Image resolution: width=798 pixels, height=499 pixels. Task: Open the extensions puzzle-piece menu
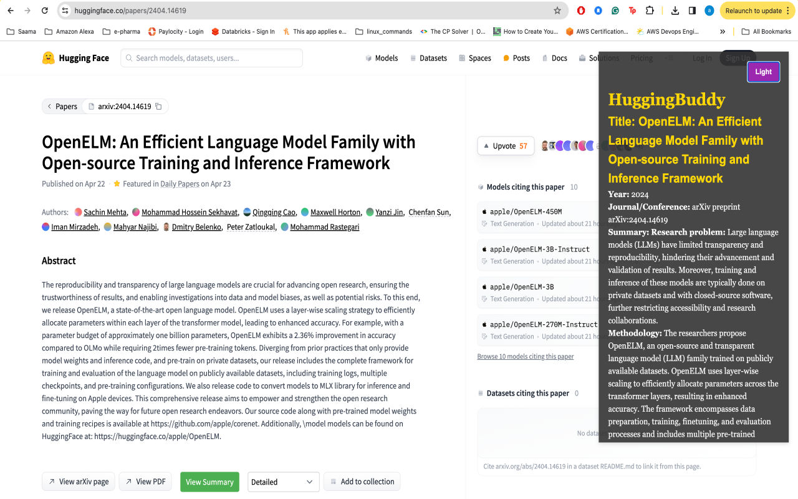pyautogui.click(x=650, y=11)
